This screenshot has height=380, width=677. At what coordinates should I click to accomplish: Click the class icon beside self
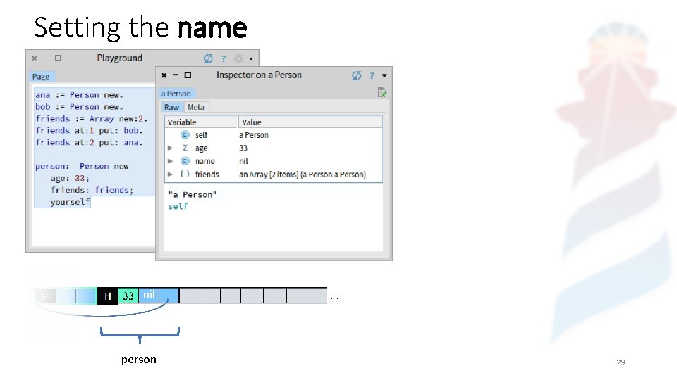pos(185,135)
